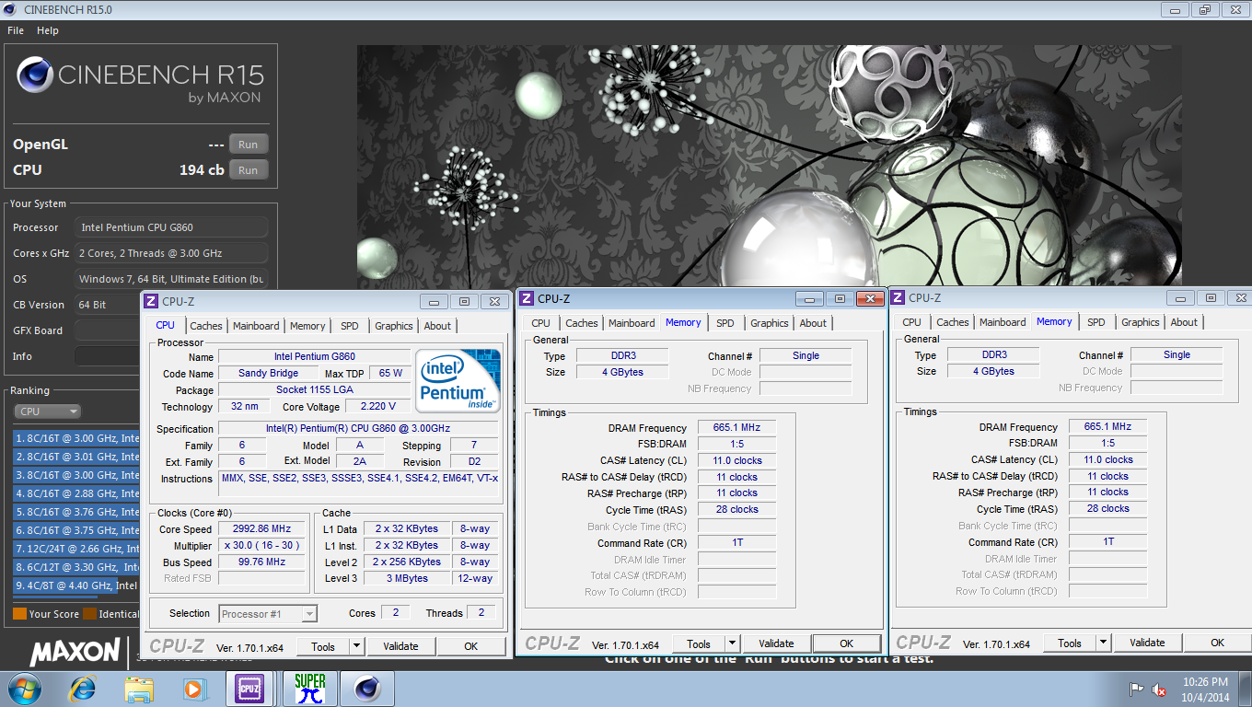Click OK in the CPU-Z CPU window
1252x707 pixels.
pyautogui.click(x=470, y=646)
